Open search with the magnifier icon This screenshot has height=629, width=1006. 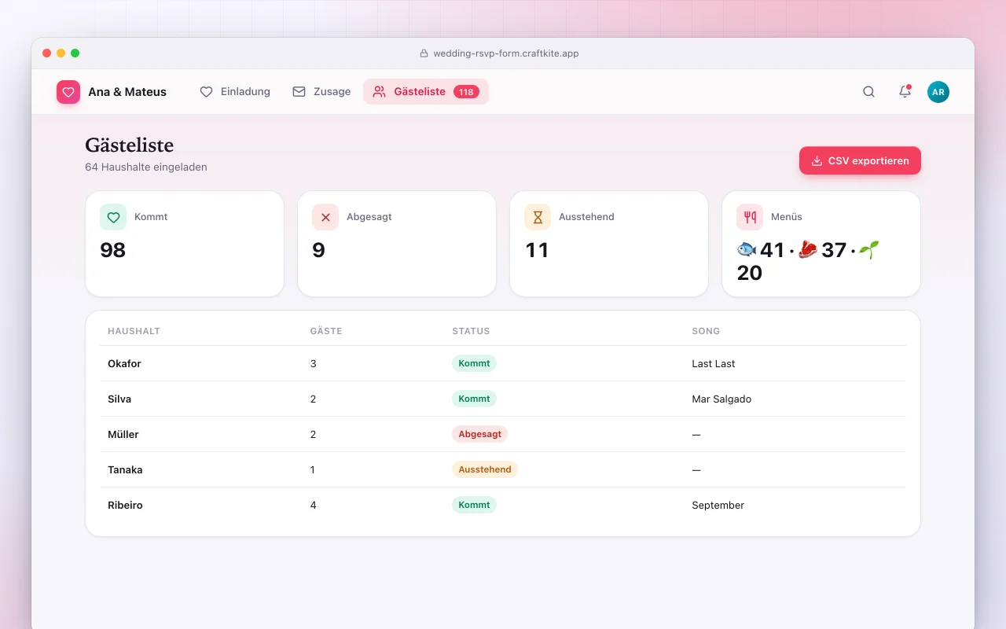tap(868, 92)
